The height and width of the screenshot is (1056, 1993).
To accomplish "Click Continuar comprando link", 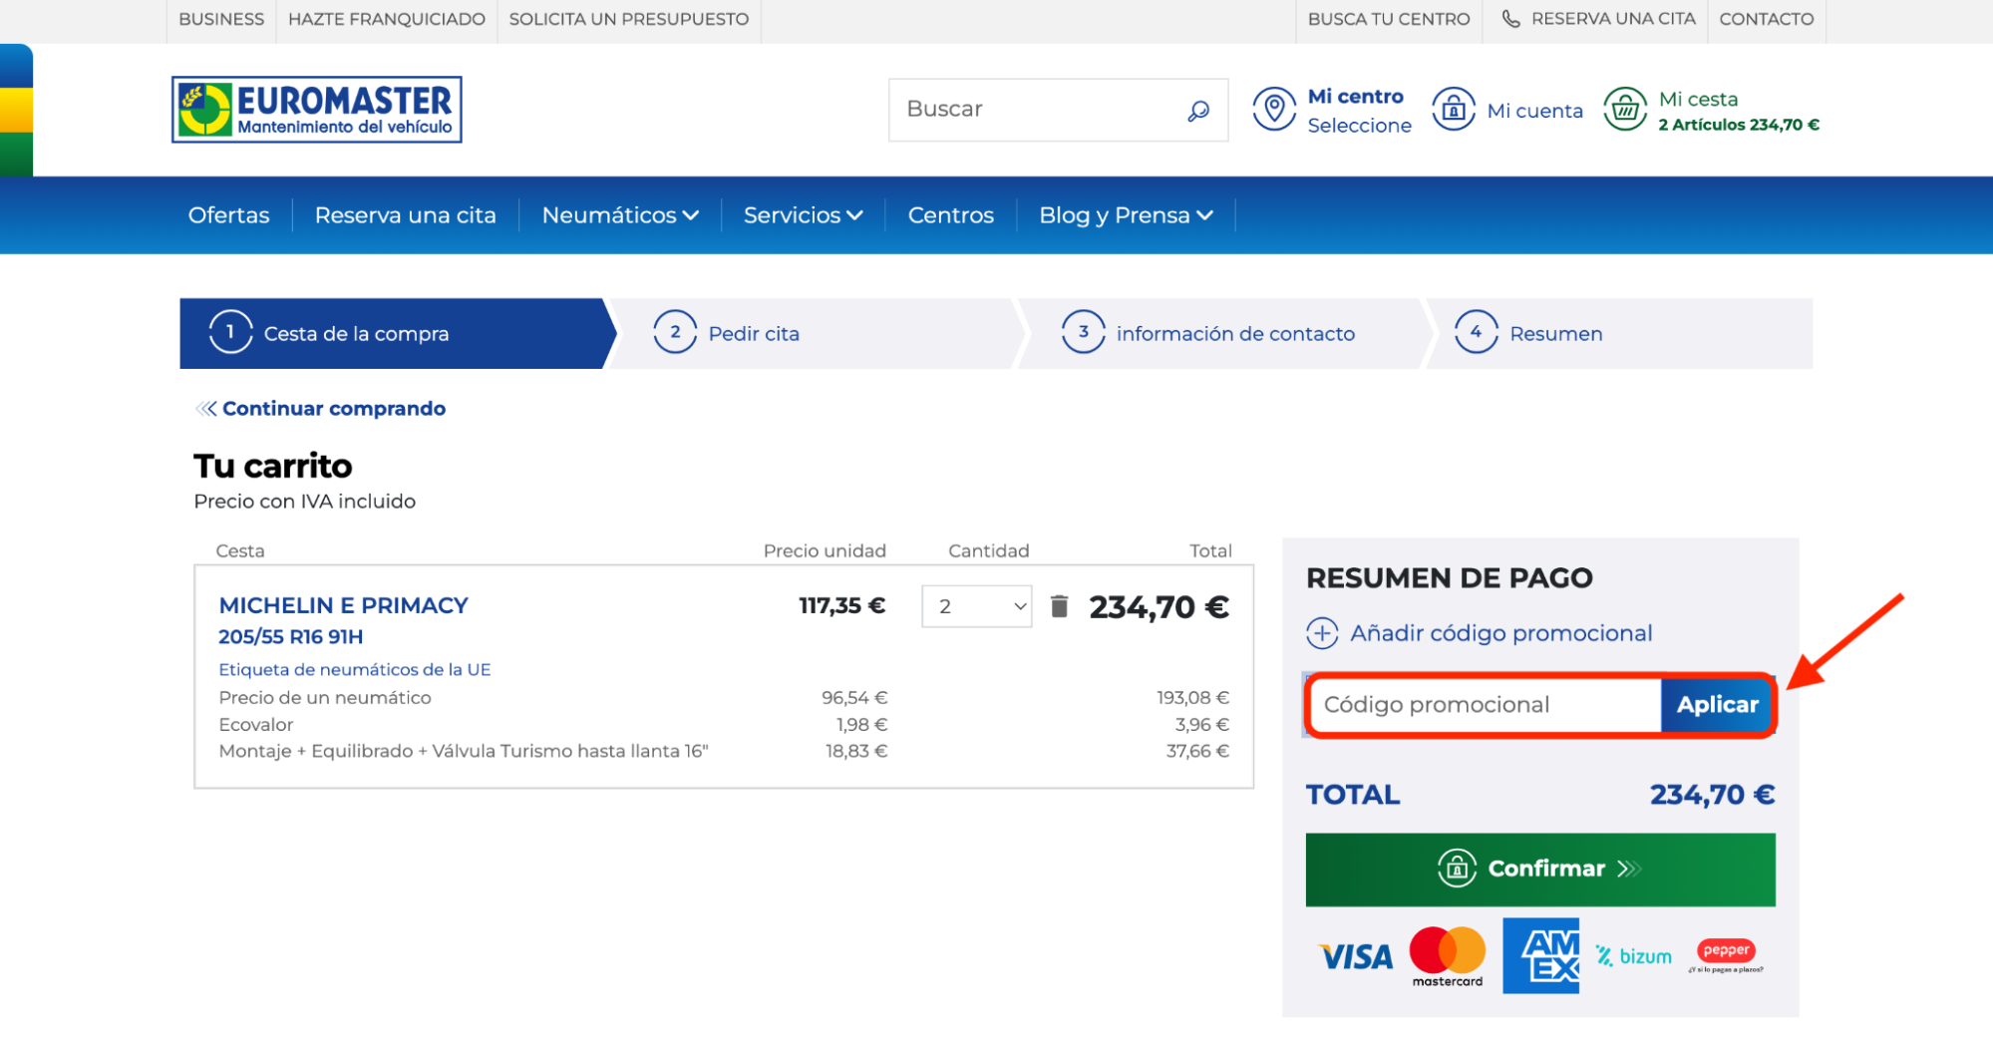I will [x=334, y=409].
